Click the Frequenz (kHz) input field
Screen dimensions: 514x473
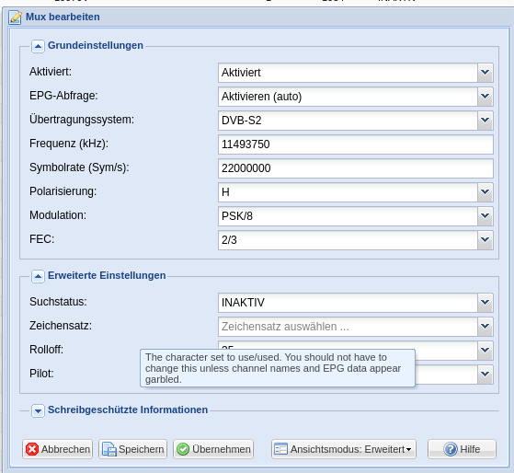coord(356,144)
